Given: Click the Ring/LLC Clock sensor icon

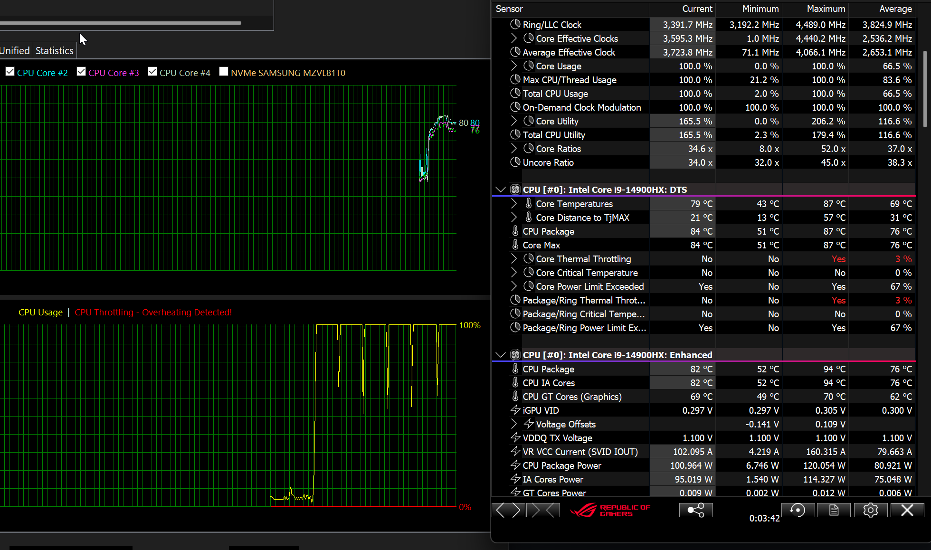Looking at the screenshot, I should click(515, 24).
